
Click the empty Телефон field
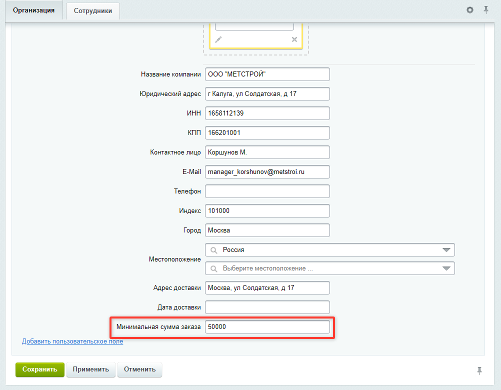pyautogui.click(x=267, y=191)
